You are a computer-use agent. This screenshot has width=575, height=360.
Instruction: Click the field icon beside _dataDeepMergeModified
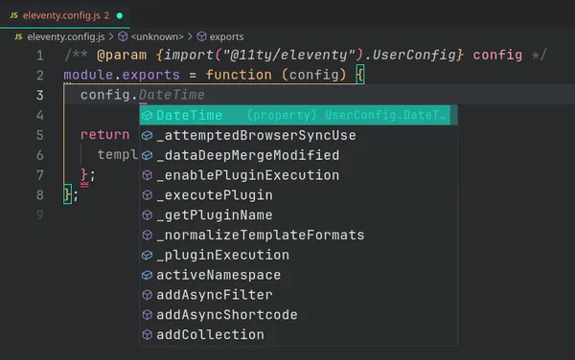(147, 155)
